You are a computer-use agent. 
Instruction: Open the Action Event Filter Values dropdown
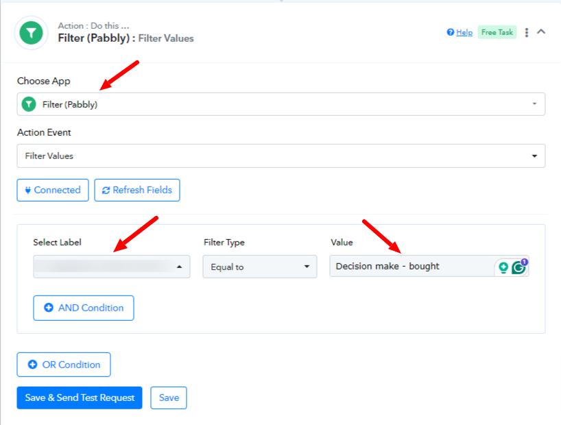pos(281,156)
